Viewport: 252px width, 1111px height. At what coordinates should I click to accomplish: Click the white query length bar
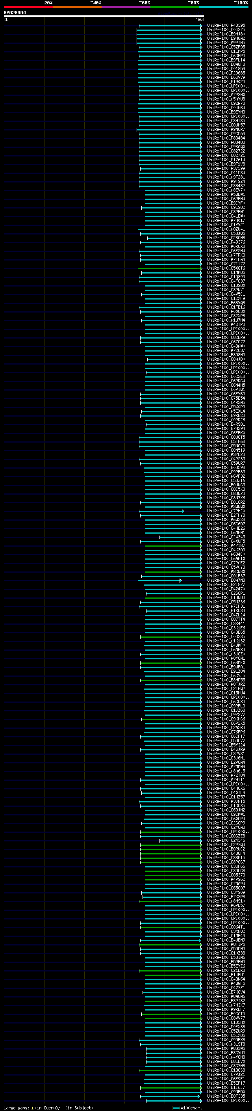104,17
